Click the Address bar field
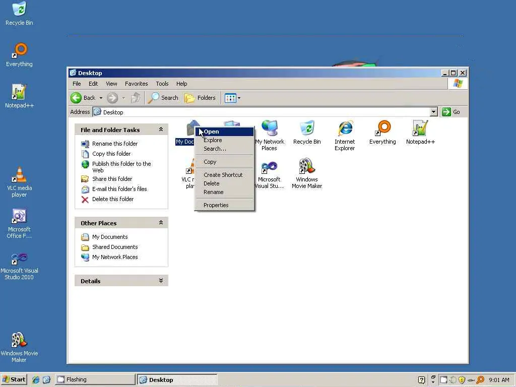516x387 pixels. pos(265,112)
